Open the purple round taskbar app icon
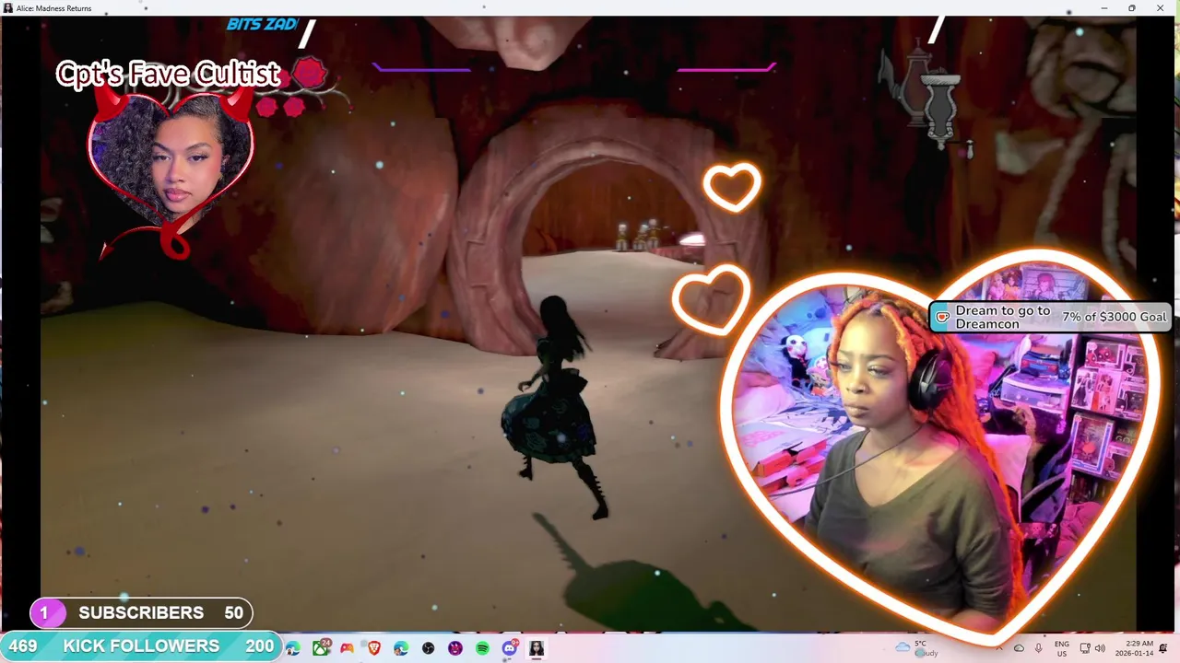 455,648
